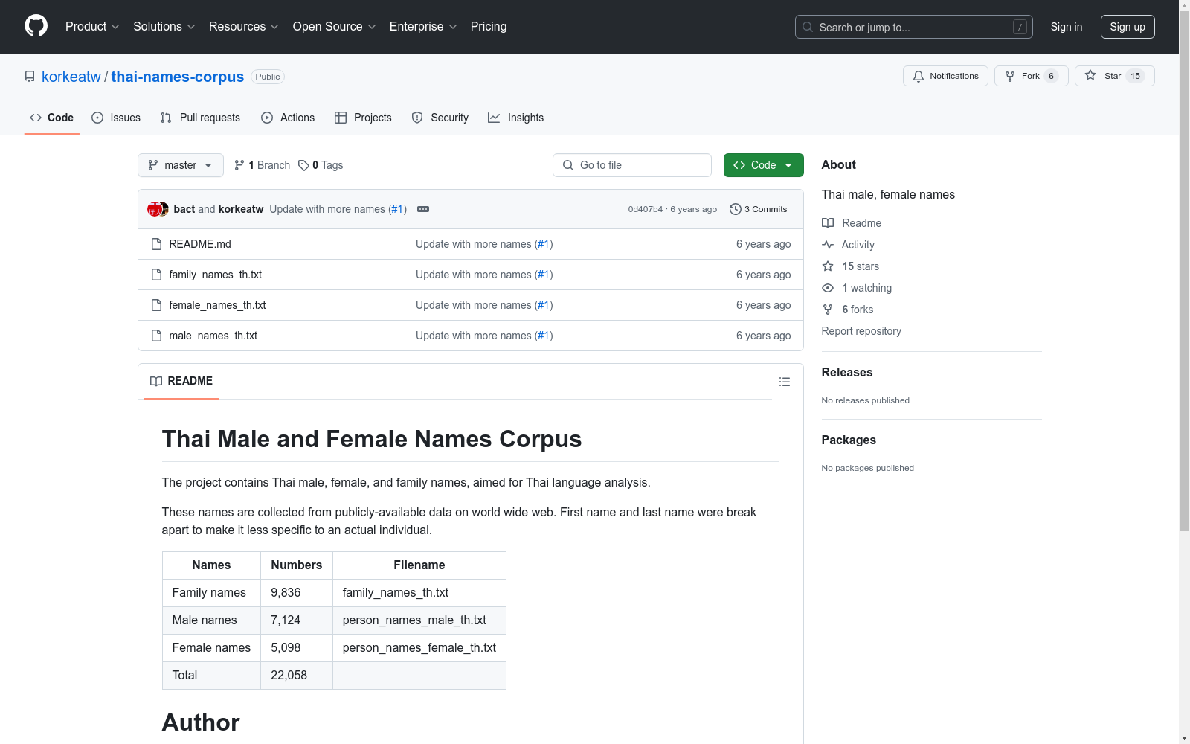The image size is (1190, 744).
Task: Click the eye icon beside 1 watching
Action: [x=828, y=288]
